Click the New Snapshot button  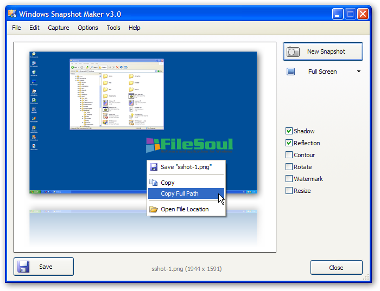click(323, 51)
